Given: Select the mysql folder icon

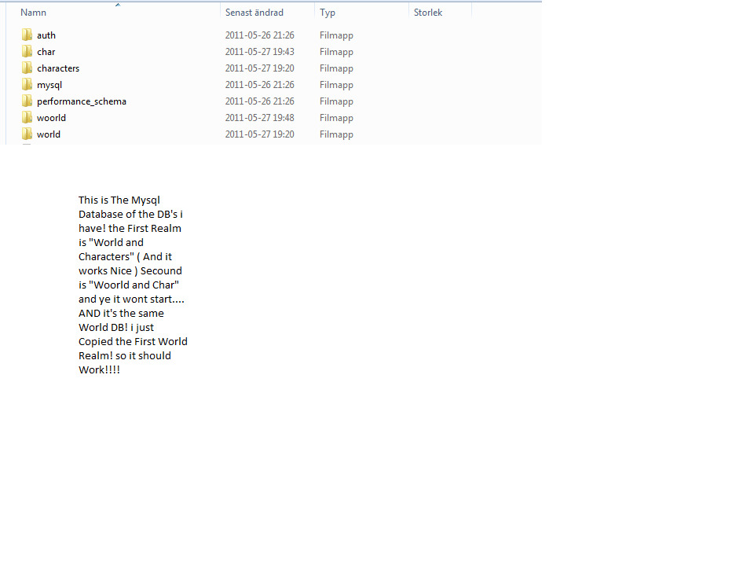Looking at the screenshot, I should coord(27,85).
